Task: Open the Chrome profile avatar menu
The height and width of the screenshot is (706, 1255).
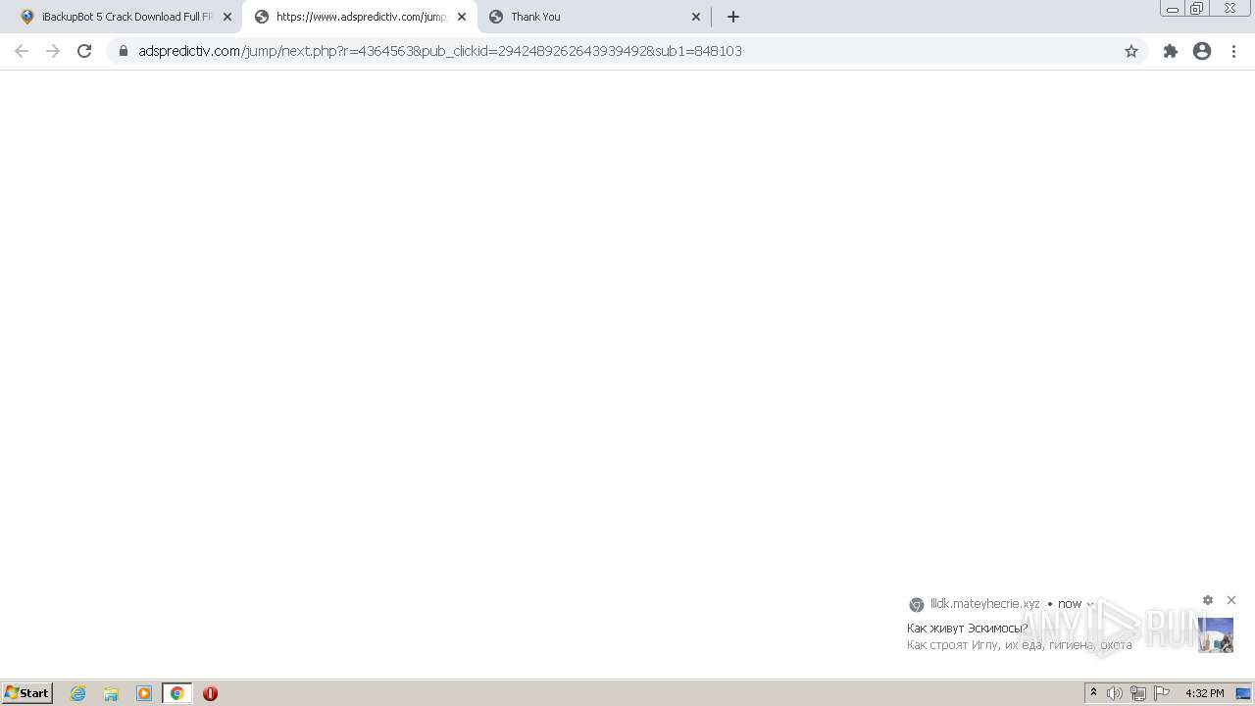Action: pos(1202,51)
